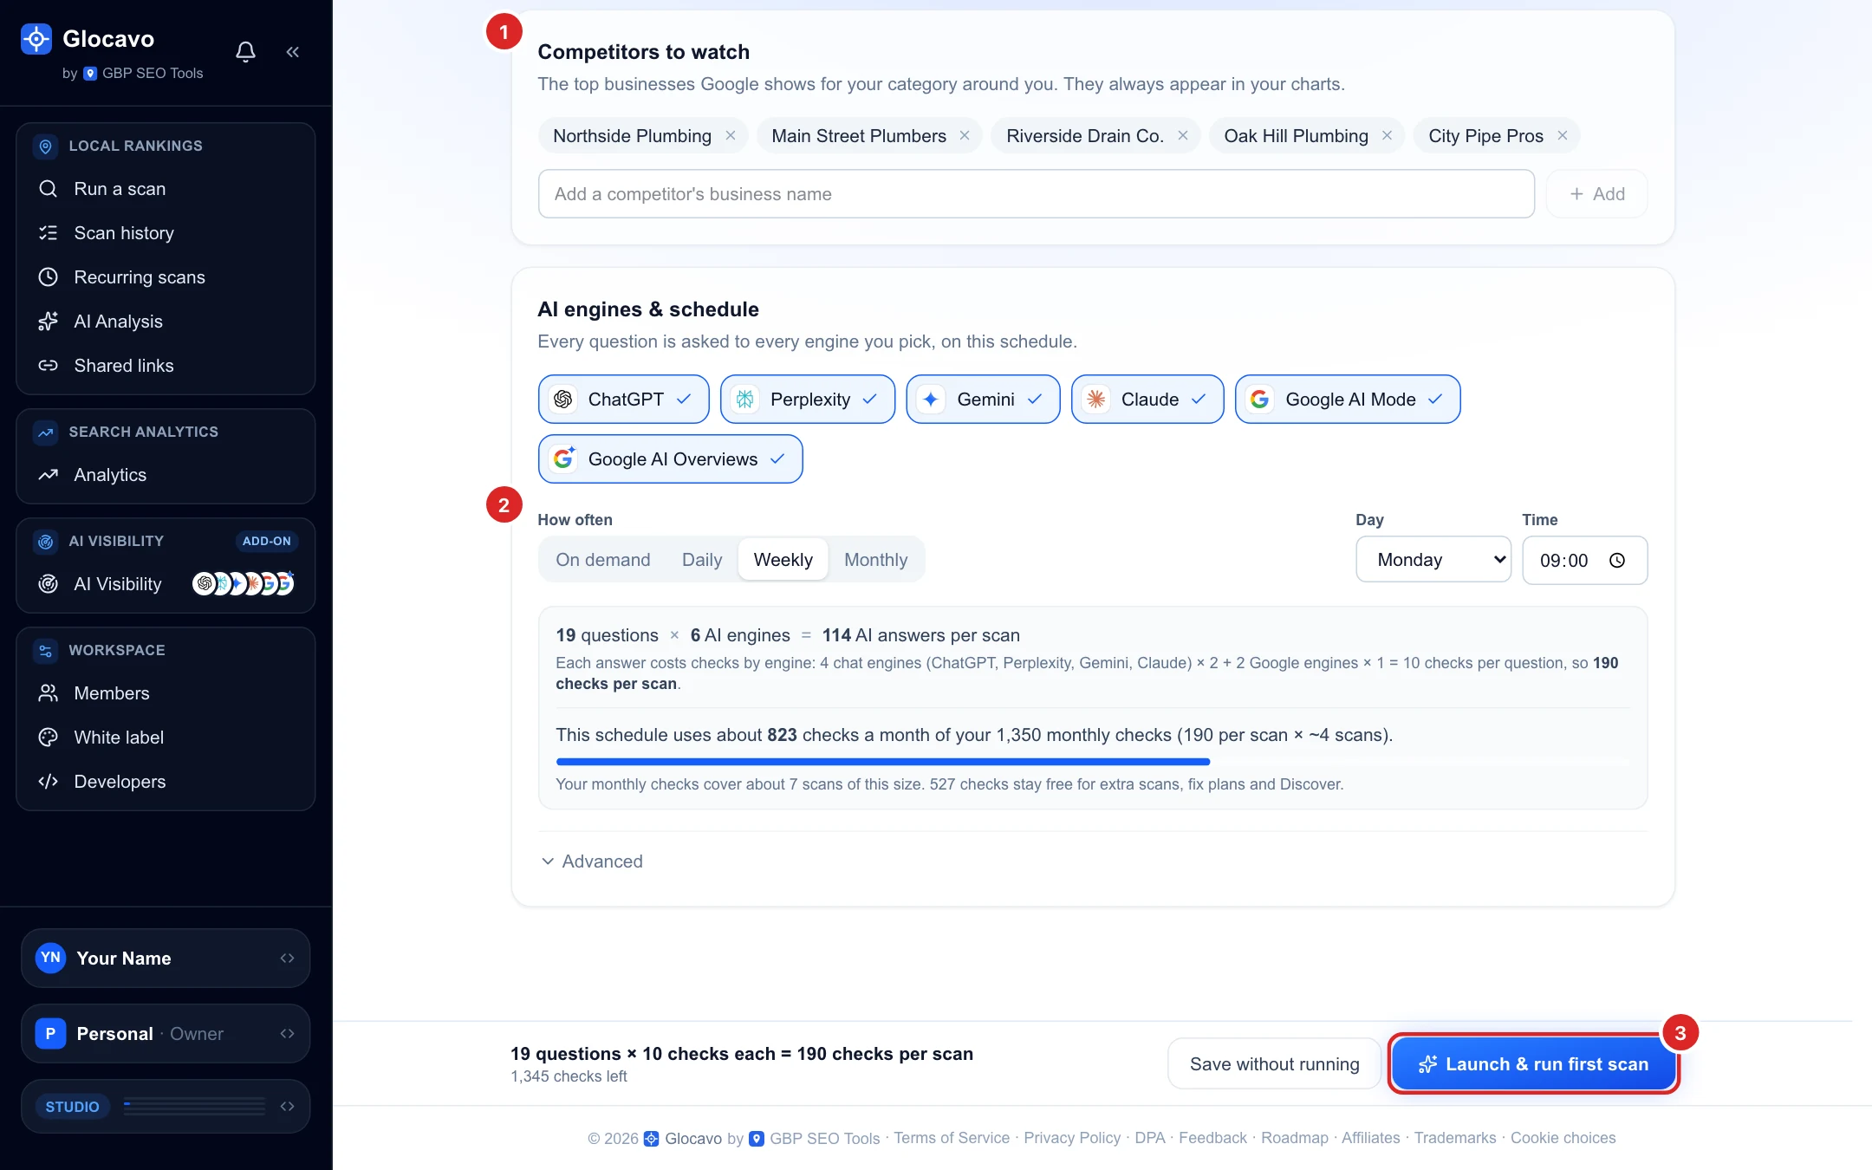Click the Glocavo logo icon
Viewport: 1872px width, 1170px height.
[36, 39]
